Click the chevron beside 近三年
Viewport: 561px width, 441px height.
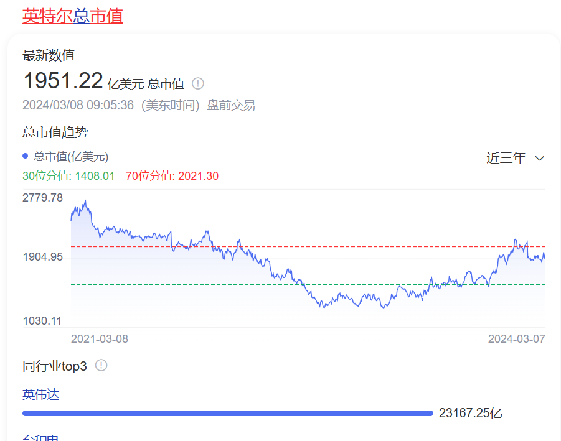pos(540,159)
